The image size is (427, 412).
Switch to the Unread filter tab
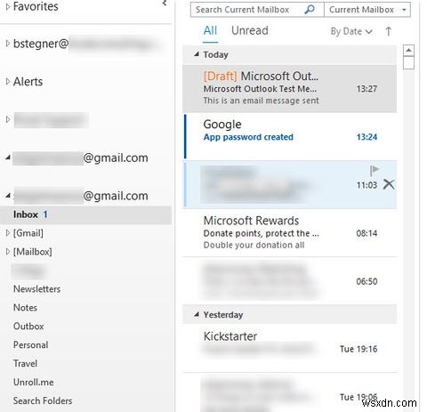250,30
